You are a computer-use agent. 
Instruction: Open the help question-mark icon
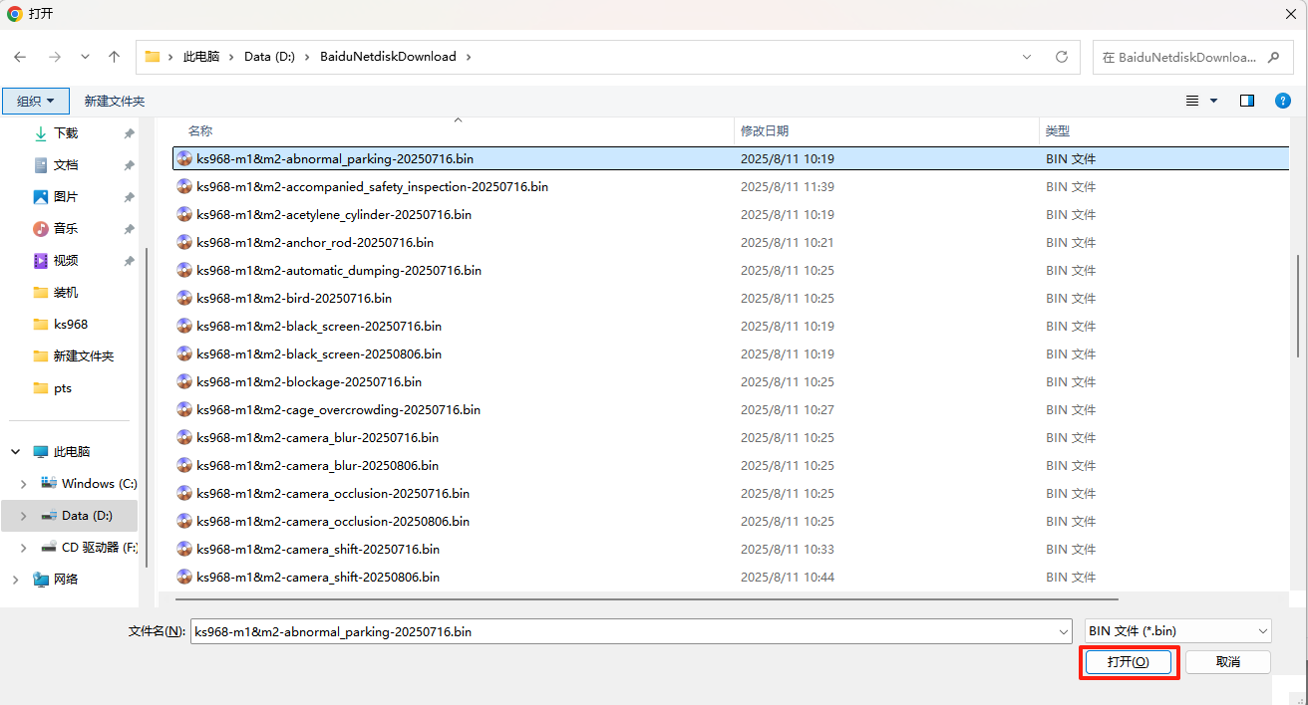click(x=1283, y=101)
